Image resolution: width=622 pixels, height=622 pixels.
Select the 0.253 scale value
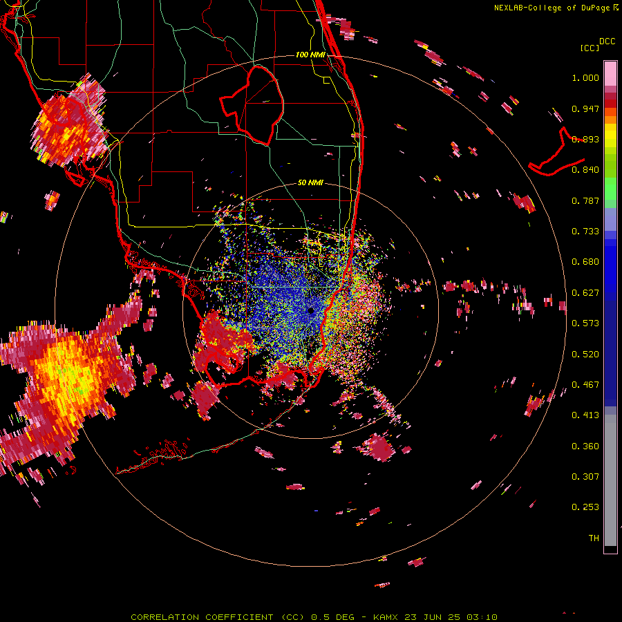pyautogui.click(x=585, y=507)
